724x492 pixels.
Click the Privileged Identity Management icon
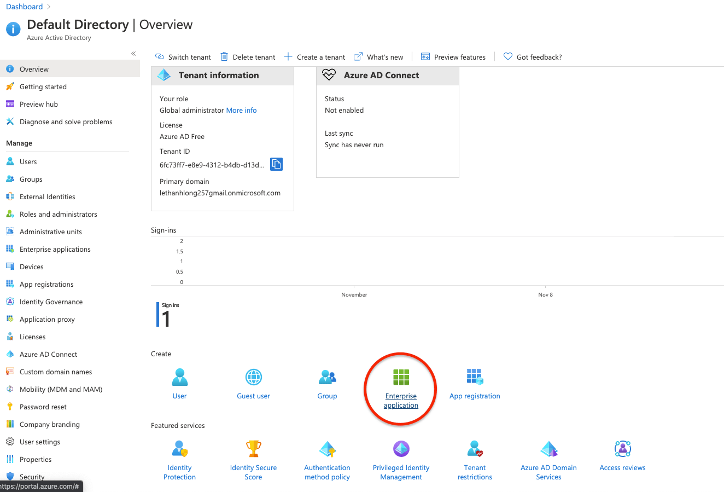(401, 449)
